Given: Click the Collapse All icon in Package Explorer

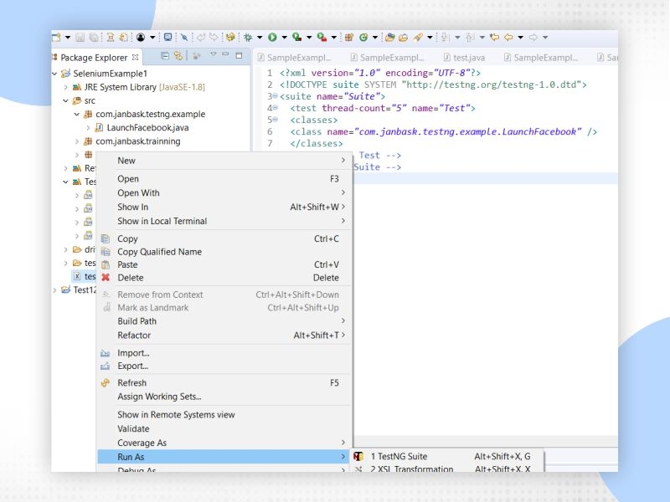Looking at the screenshot, I should pos(164,57).
